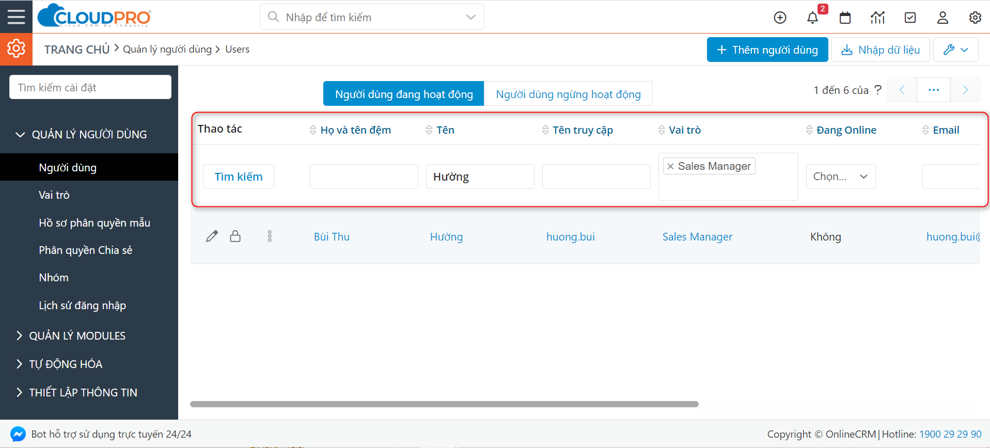Open huong.bui username link
This screenshot has height=448, width=990.
tap(571, 236)
